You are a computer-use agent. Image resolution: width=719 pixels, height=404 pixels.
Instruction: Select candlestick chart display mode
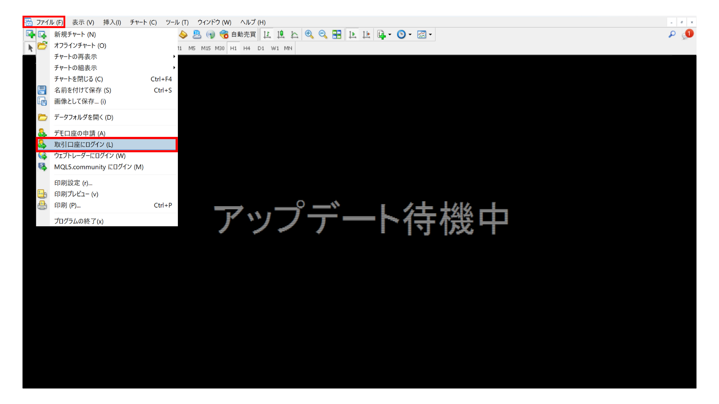click(281, 34)
